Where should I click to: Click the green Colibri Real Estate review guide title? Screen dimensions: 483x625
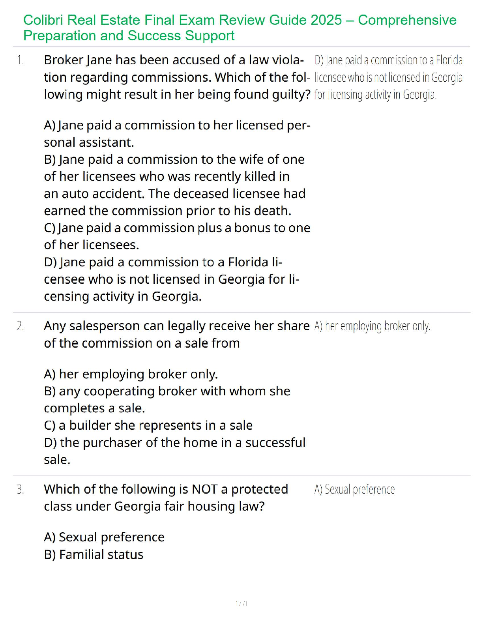240,28
